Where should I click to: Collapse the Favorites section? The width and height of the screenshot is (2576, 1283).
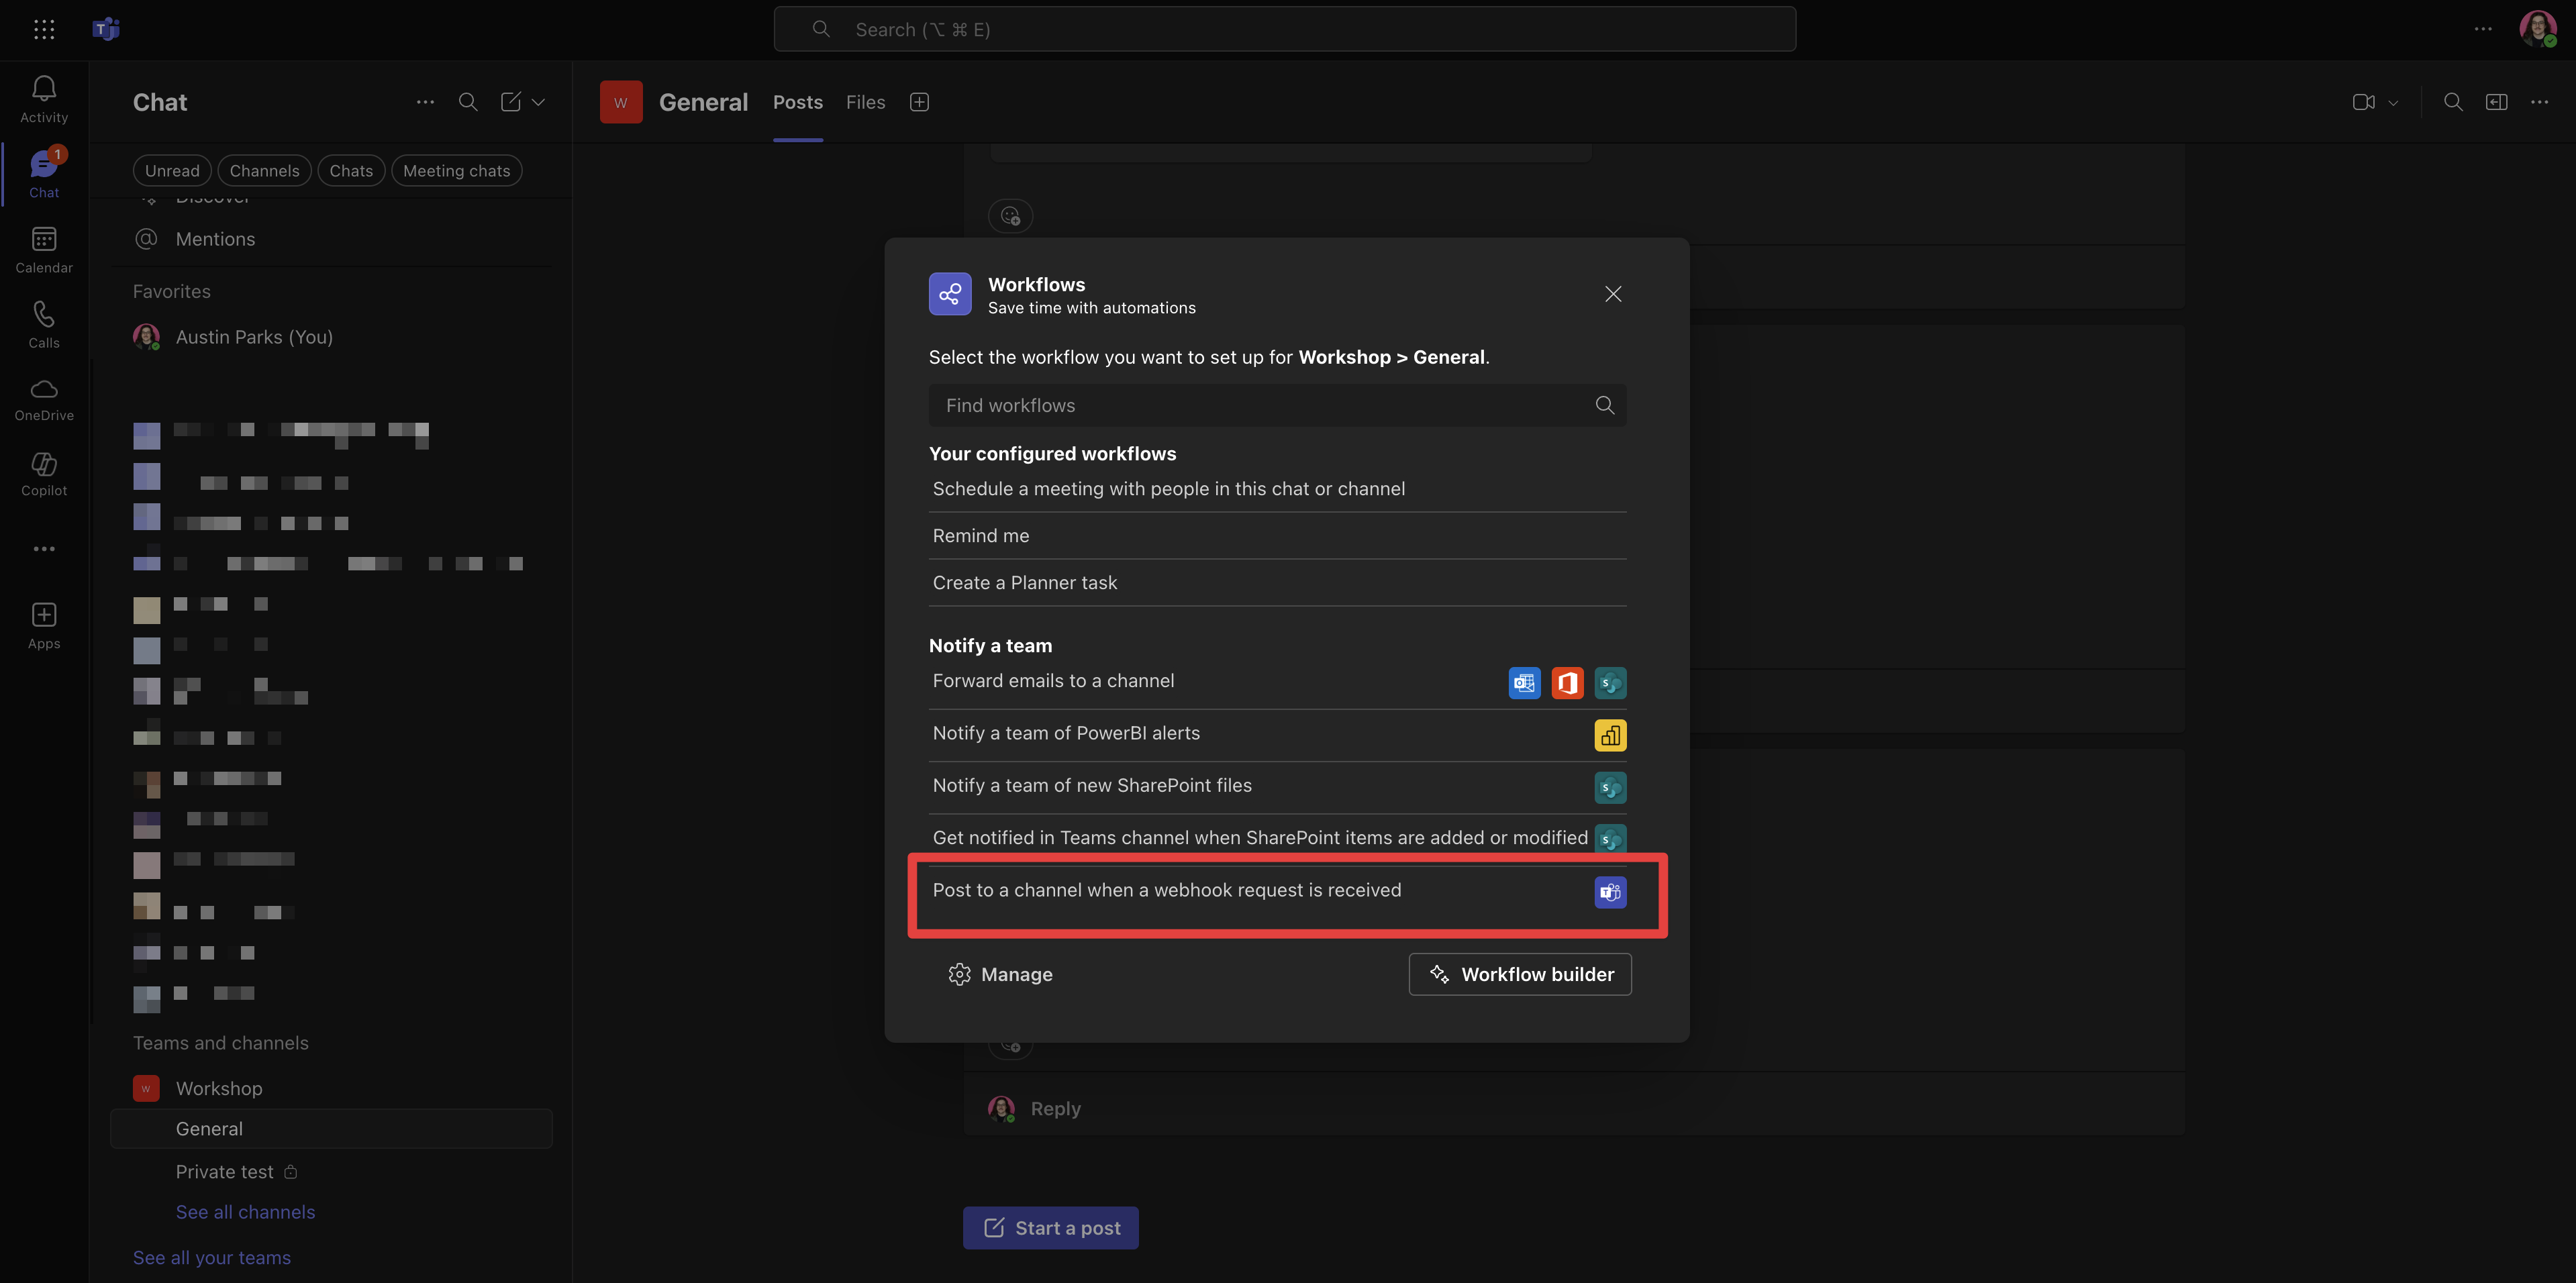click(x=171, y=291)
